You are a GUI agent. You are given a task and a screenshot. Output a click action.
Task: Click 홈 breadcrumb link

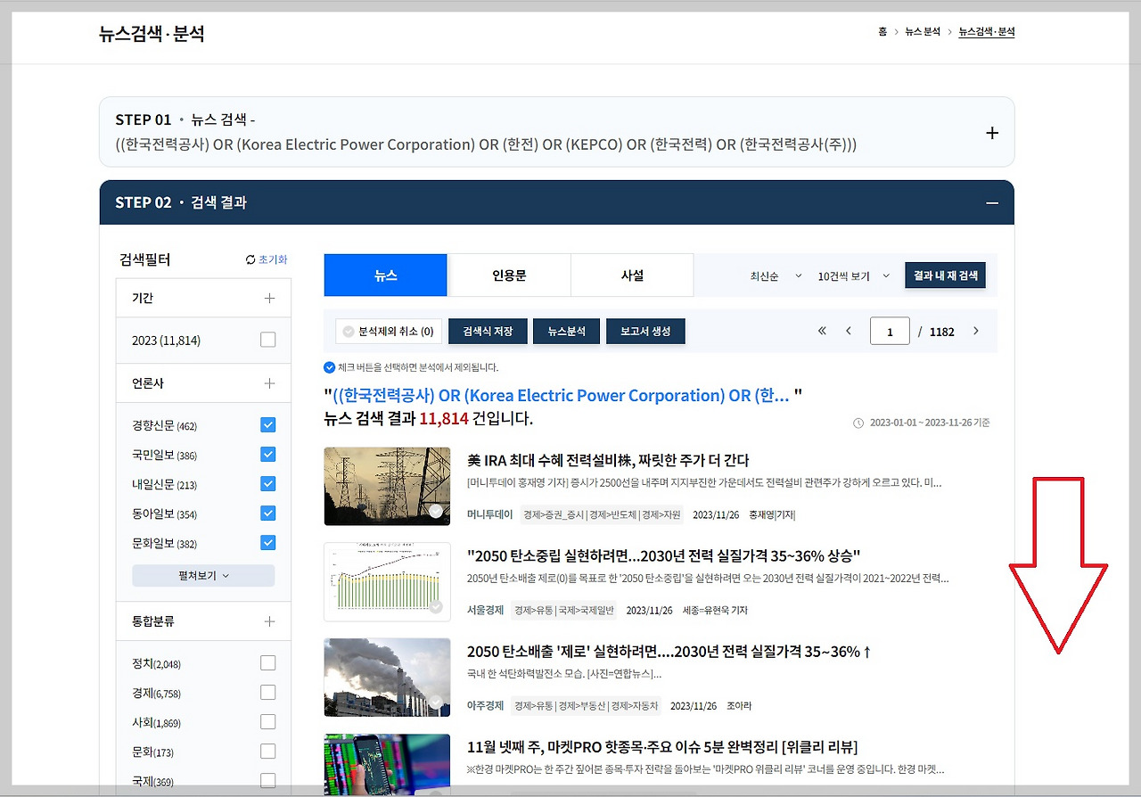(882, 32)
